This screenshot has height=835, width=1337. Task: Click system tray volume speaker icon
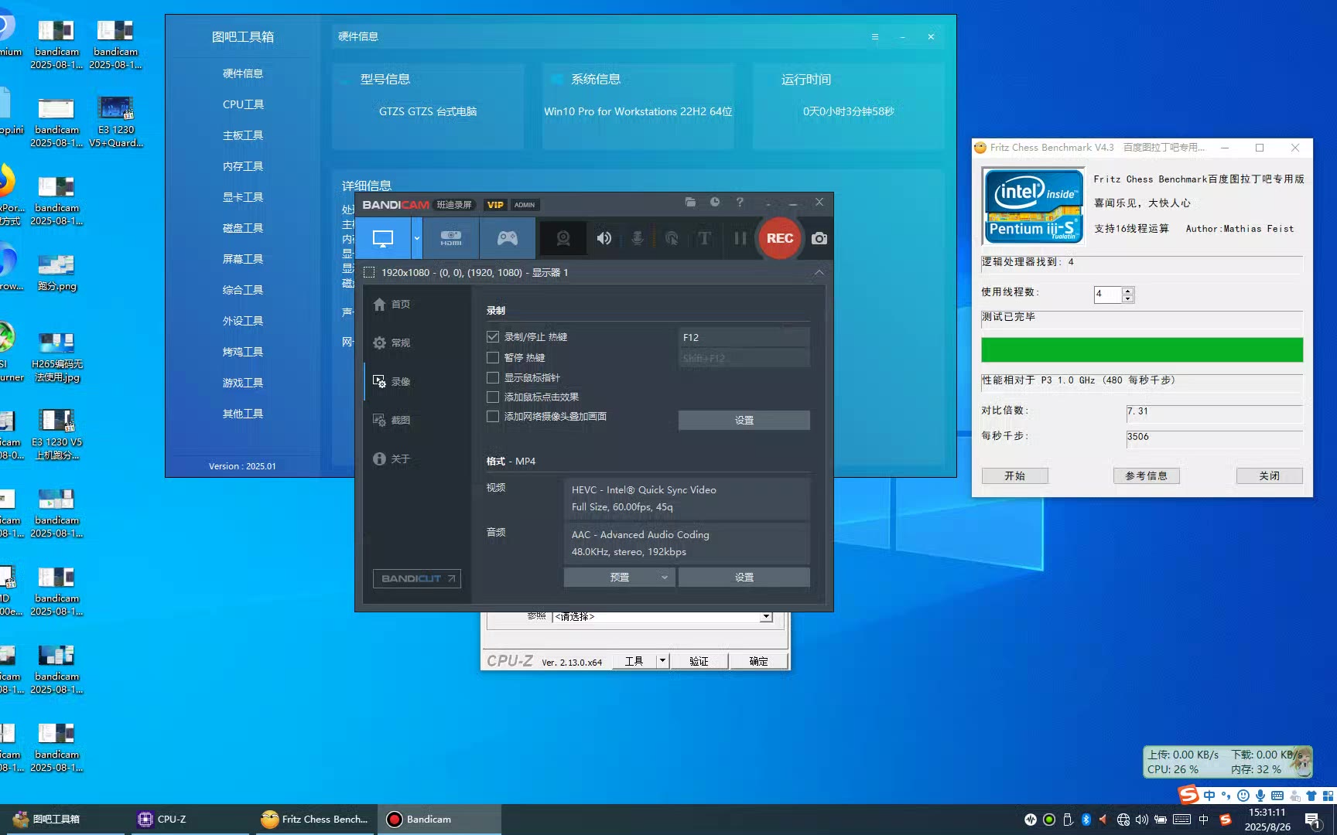1141,820
